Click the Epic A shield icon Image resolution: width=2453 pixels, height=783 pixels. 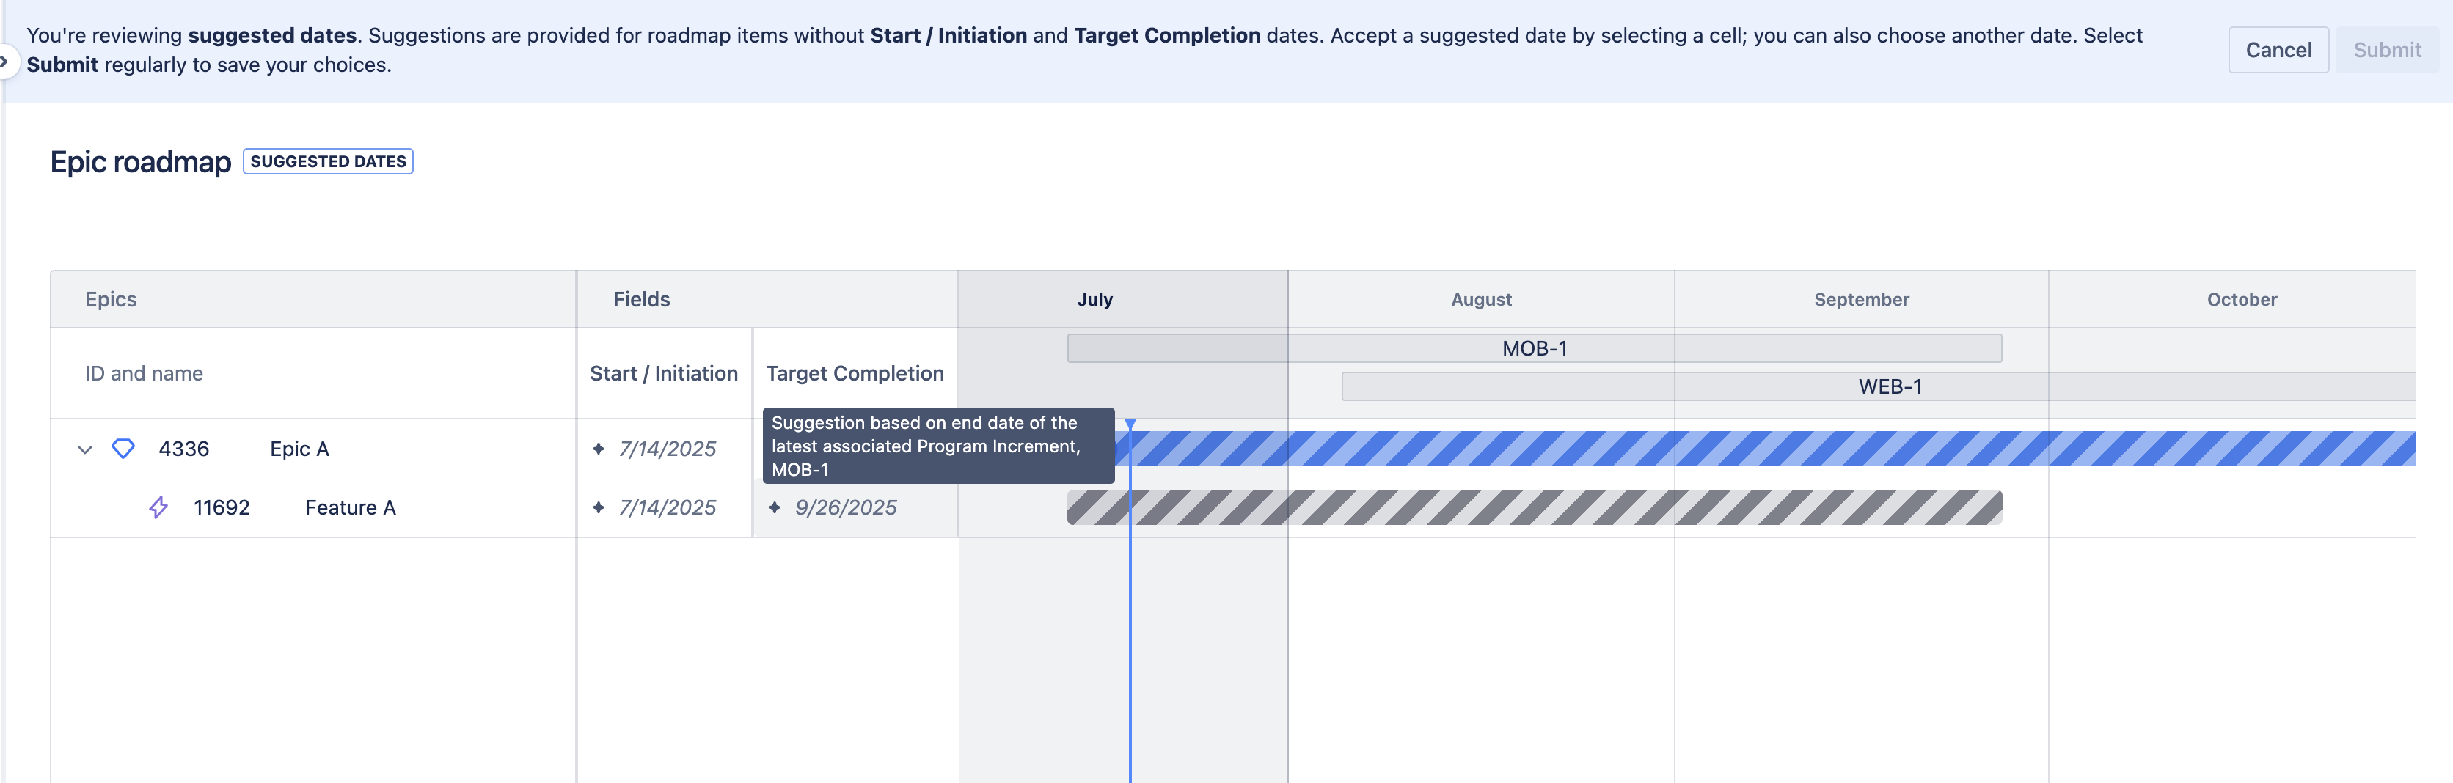(124, 448)
